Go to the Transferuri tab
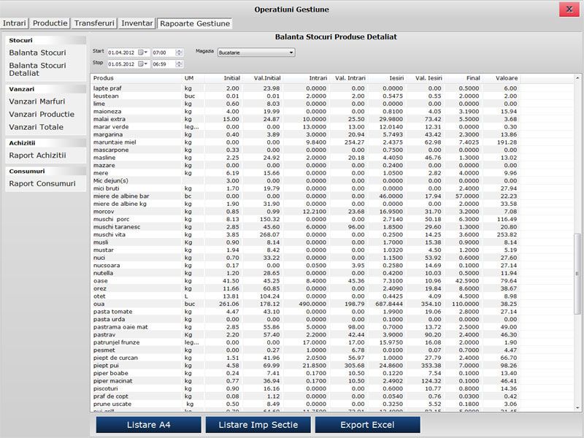This screenshot has width=584, height=438. coord(94,23)
